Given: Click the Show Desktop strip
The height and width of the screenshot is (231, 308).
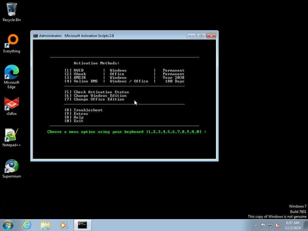Looking at the screenshot, I should [x=306, y=225].
